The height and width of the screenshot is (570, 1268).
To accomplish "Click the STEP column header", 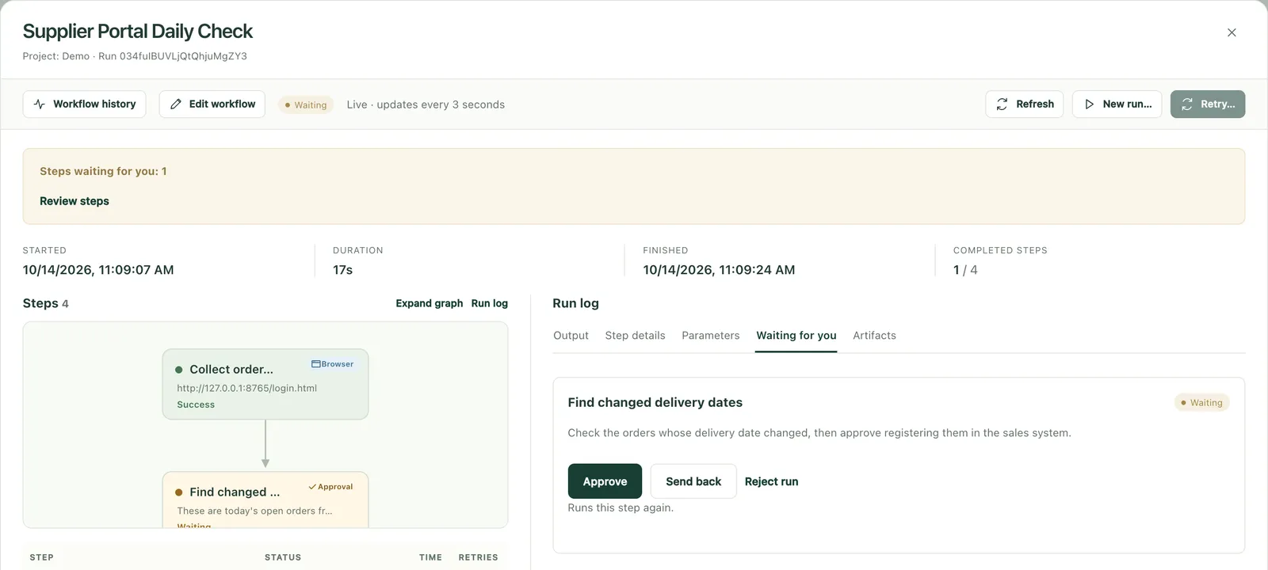I will point(42,557).
